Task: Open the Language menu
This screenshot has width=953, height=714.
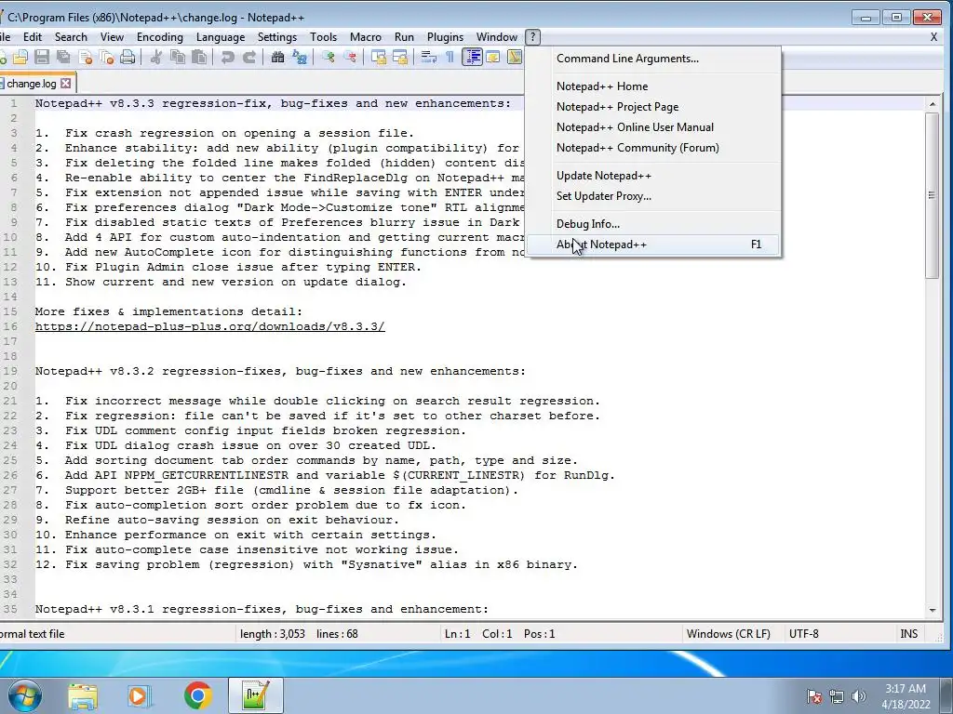Action: click(x=220, y=37)
